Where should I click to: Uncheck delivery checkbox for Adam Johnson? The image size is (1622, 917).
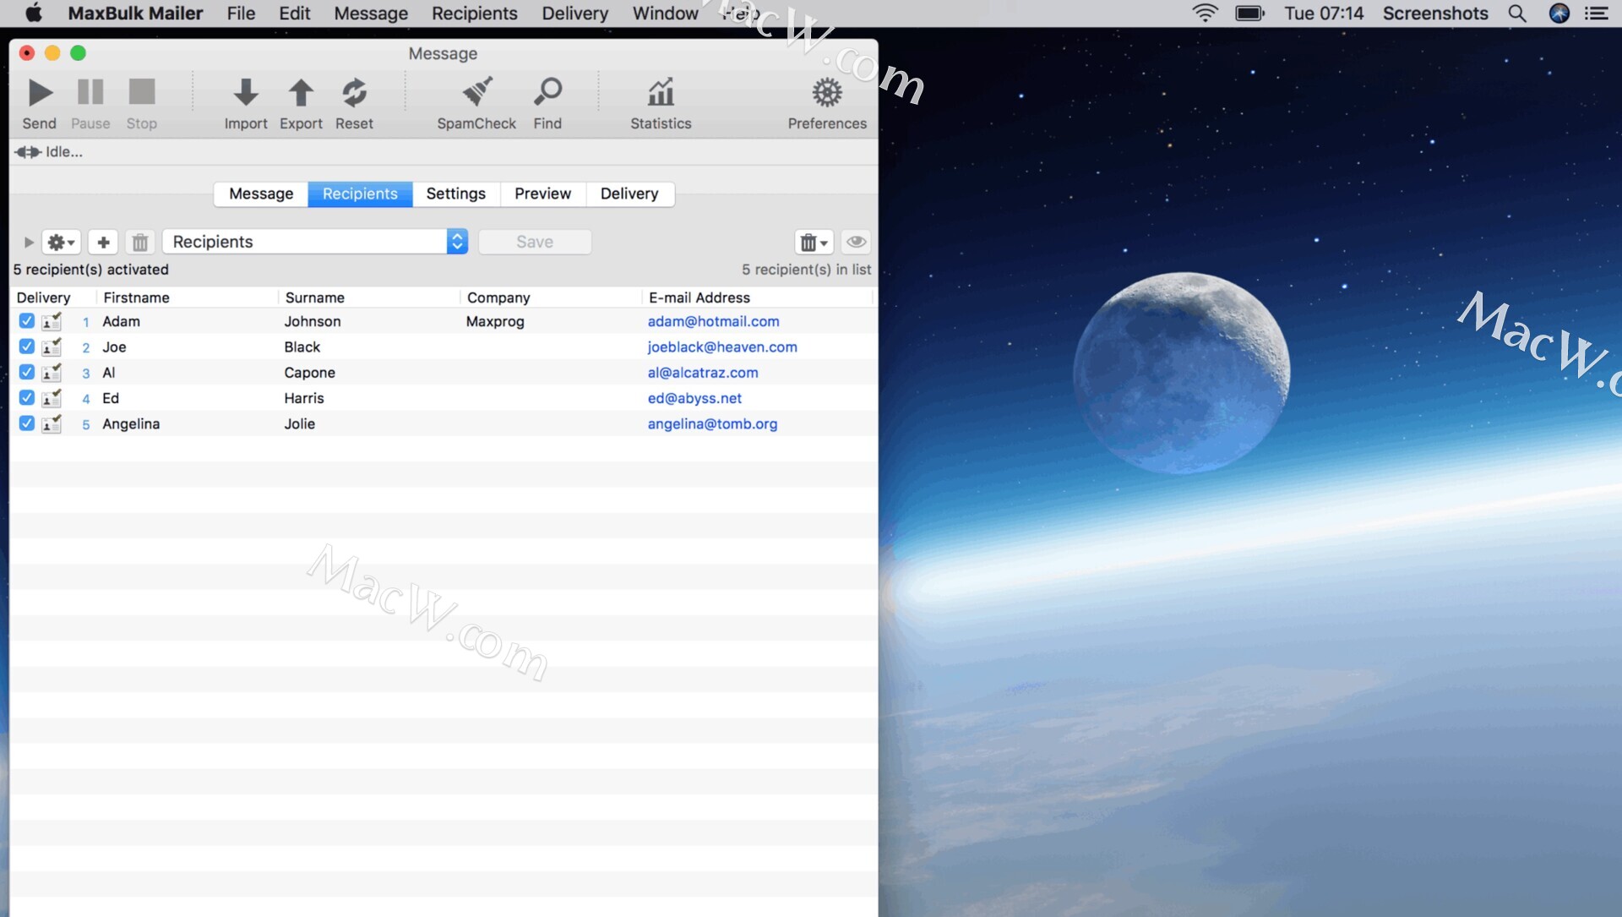click(26, 321)
